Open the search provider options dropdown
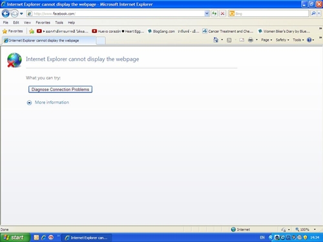The height and width of the screenshot is (242, 323). 319,14
